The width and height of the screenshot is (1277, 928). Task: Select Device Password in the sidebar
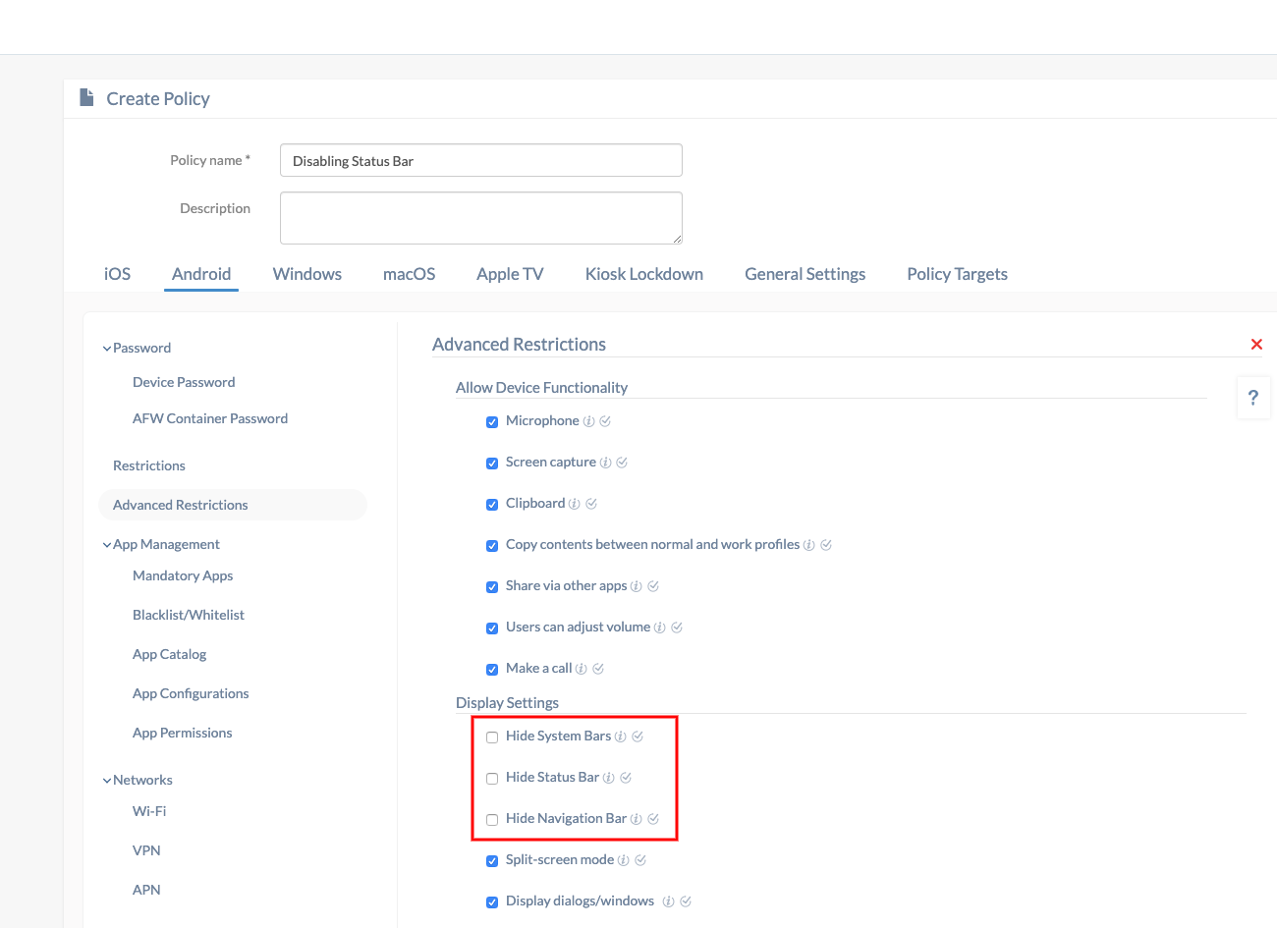pyautogui.click(x=184, y=382)
